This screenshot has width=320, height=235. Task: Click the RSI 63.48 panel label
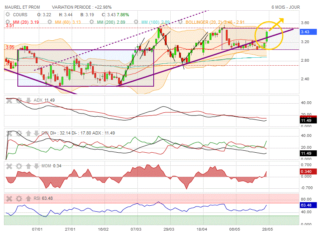(x=43, y=198)
